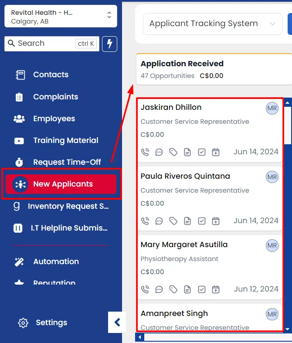Call Mary Margaret Asutilla using phone icon
292x343 pixels.
click(145, 289)
